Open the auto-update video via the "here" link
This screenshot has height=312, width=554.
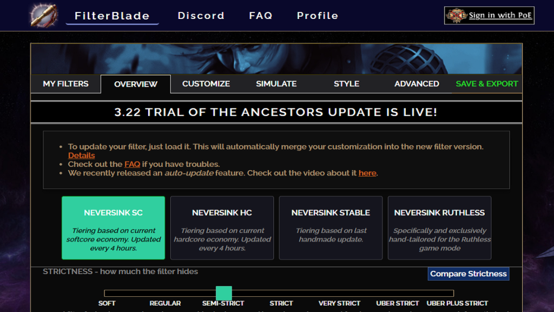(x=367, y=173)
